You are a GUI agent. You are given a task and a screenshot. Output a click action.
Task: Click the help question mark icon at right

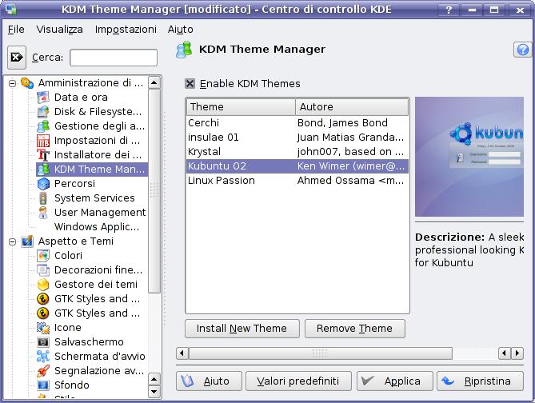pyautogui.click(x=522, y=50)
